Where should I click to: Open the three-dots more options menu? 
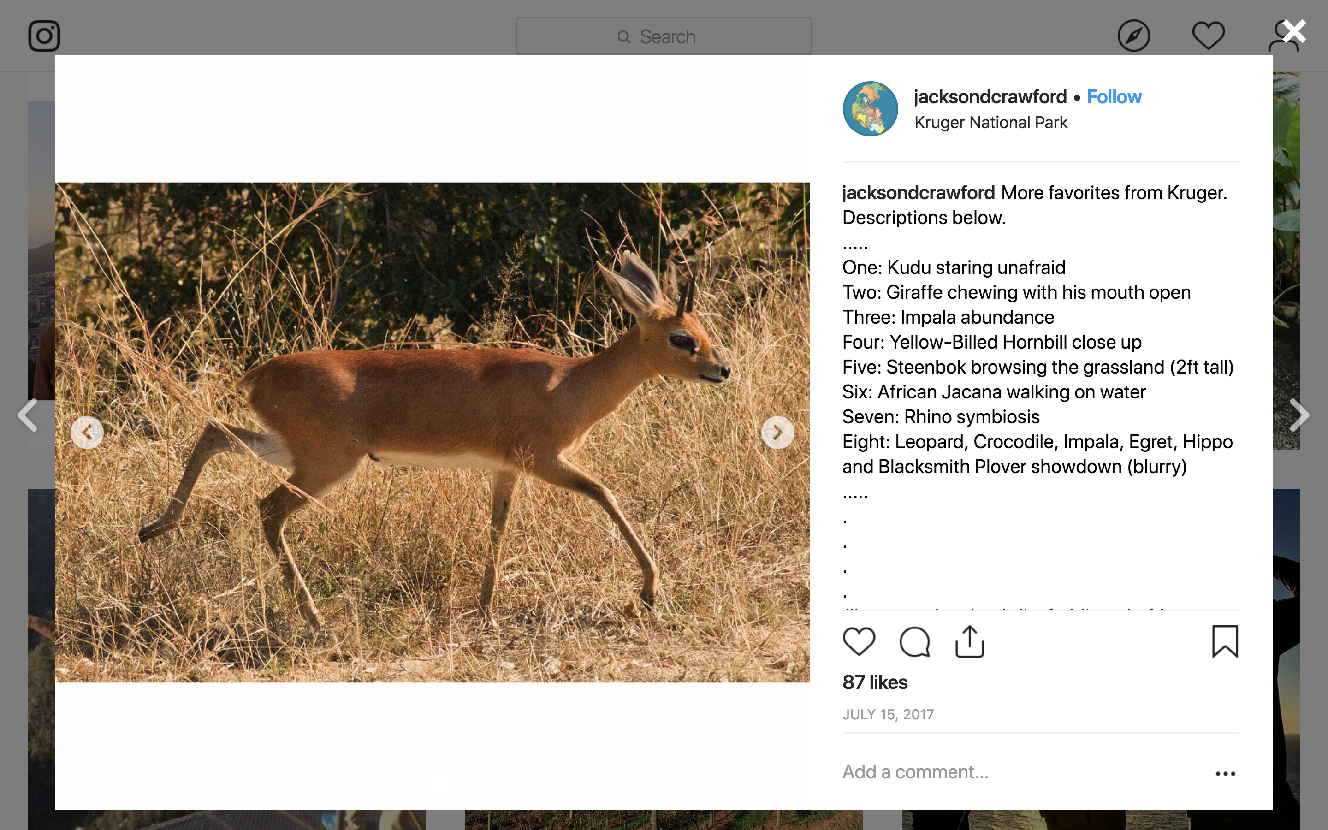click(x=1225, y=773)
